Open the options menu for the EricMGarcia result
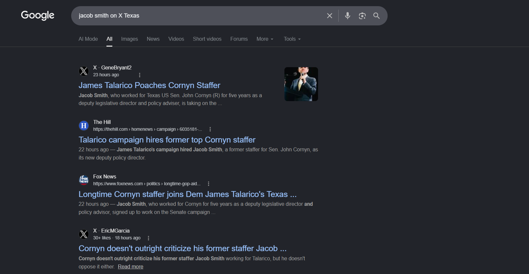 [149, 238]
